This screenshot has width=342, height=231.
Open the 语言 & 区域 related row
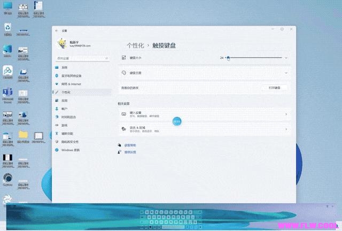click(x=205, y=129)
